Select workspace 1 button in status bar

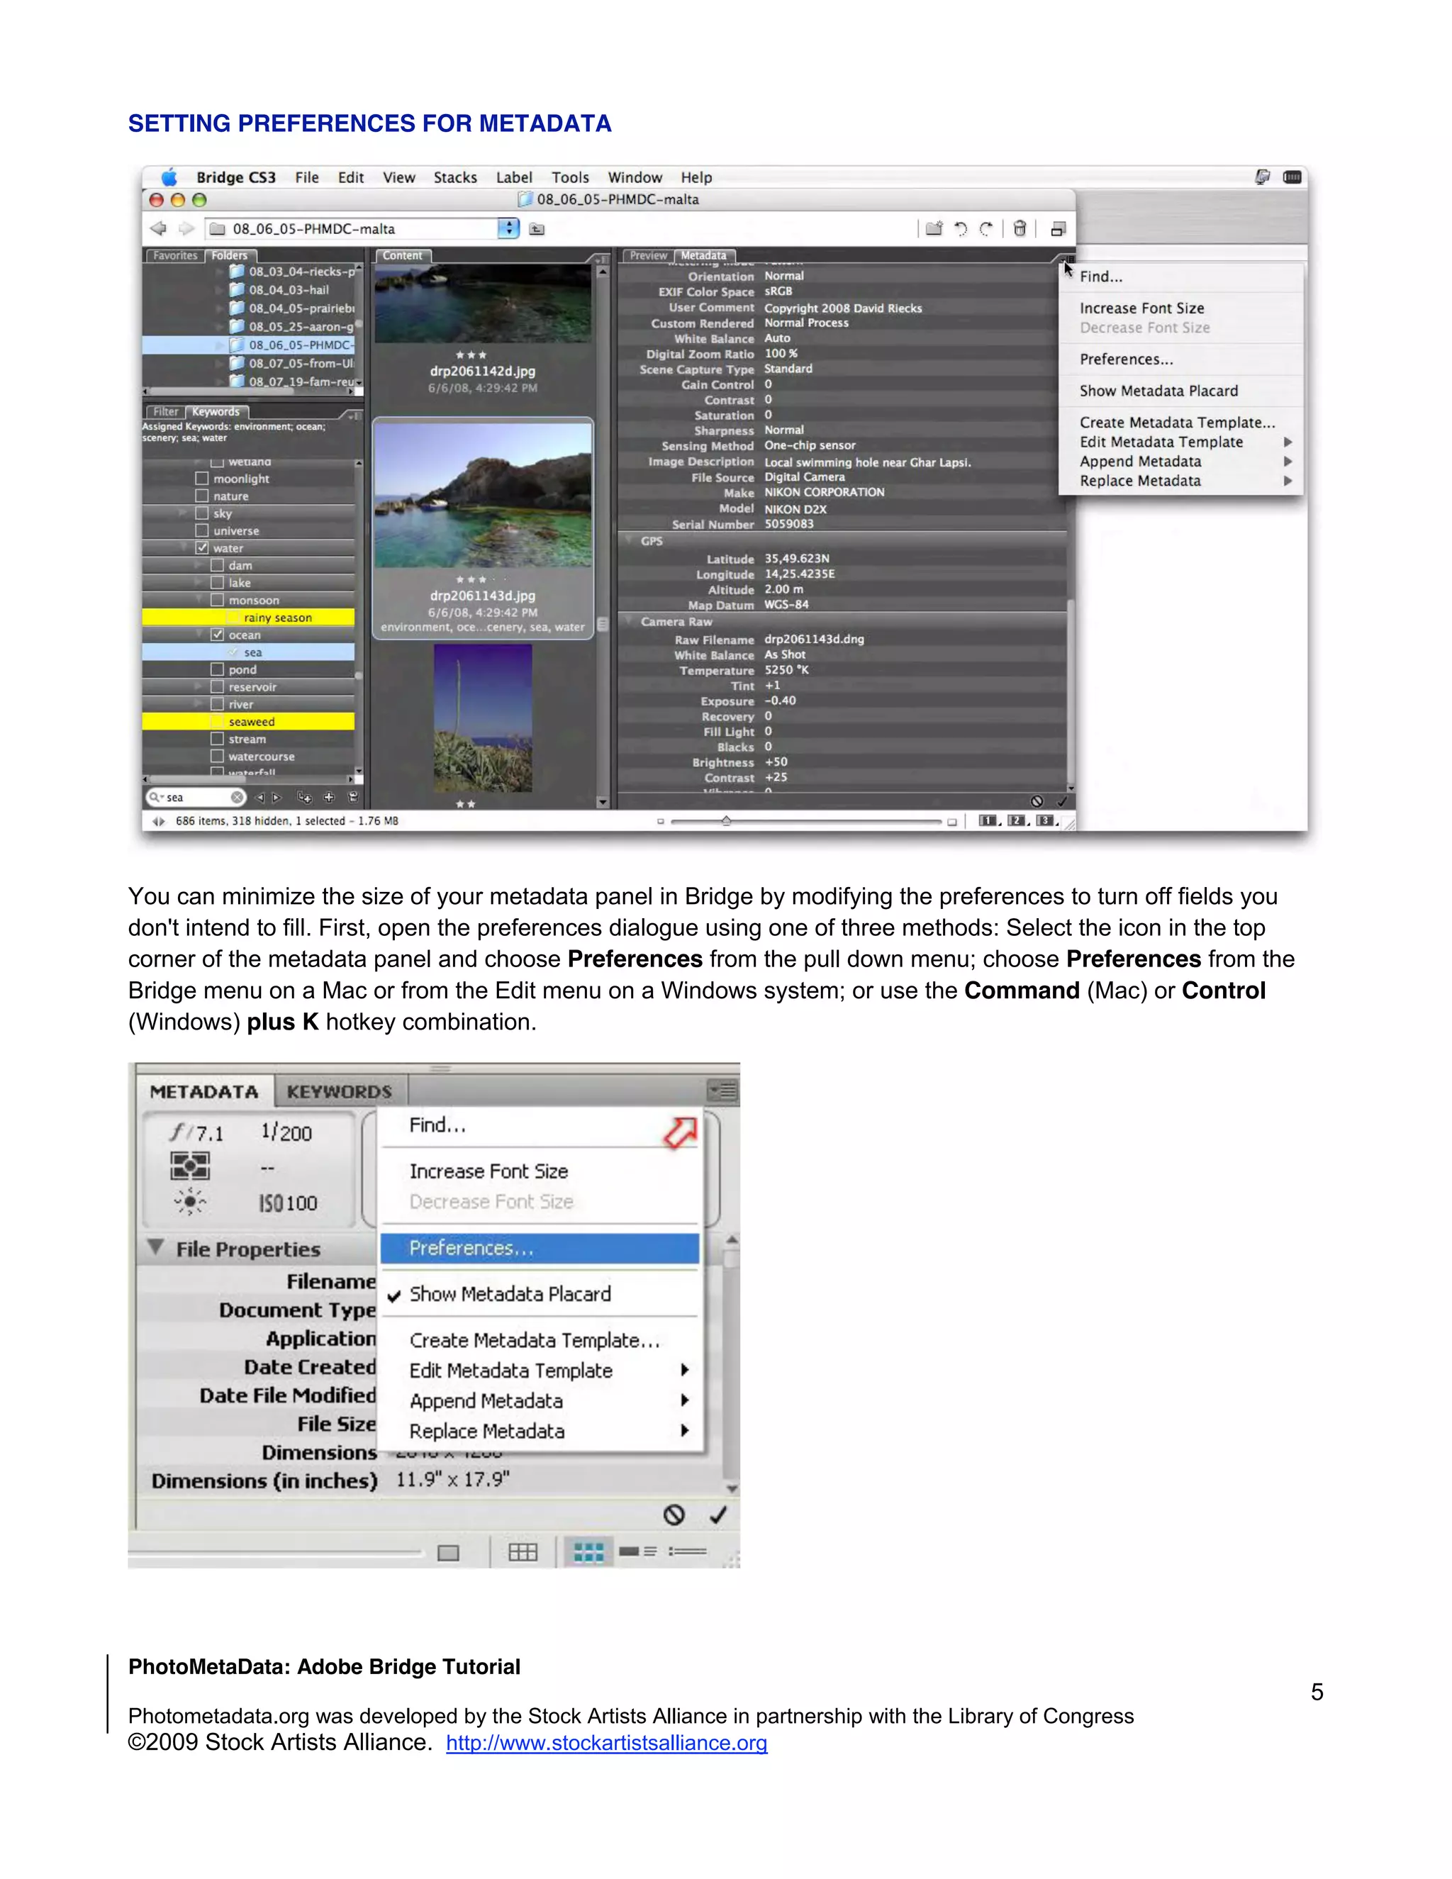pyautogui.click(x=988, y=821)
